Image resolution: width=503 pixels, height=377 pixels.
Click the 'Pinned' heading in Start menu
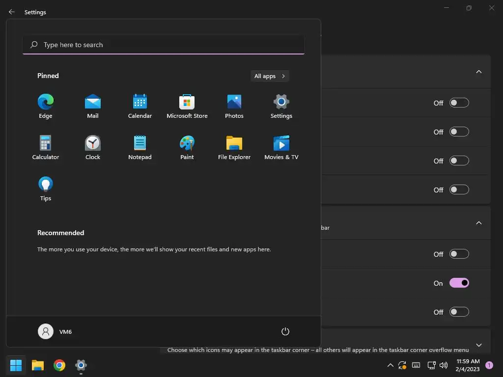click(48, 76)
